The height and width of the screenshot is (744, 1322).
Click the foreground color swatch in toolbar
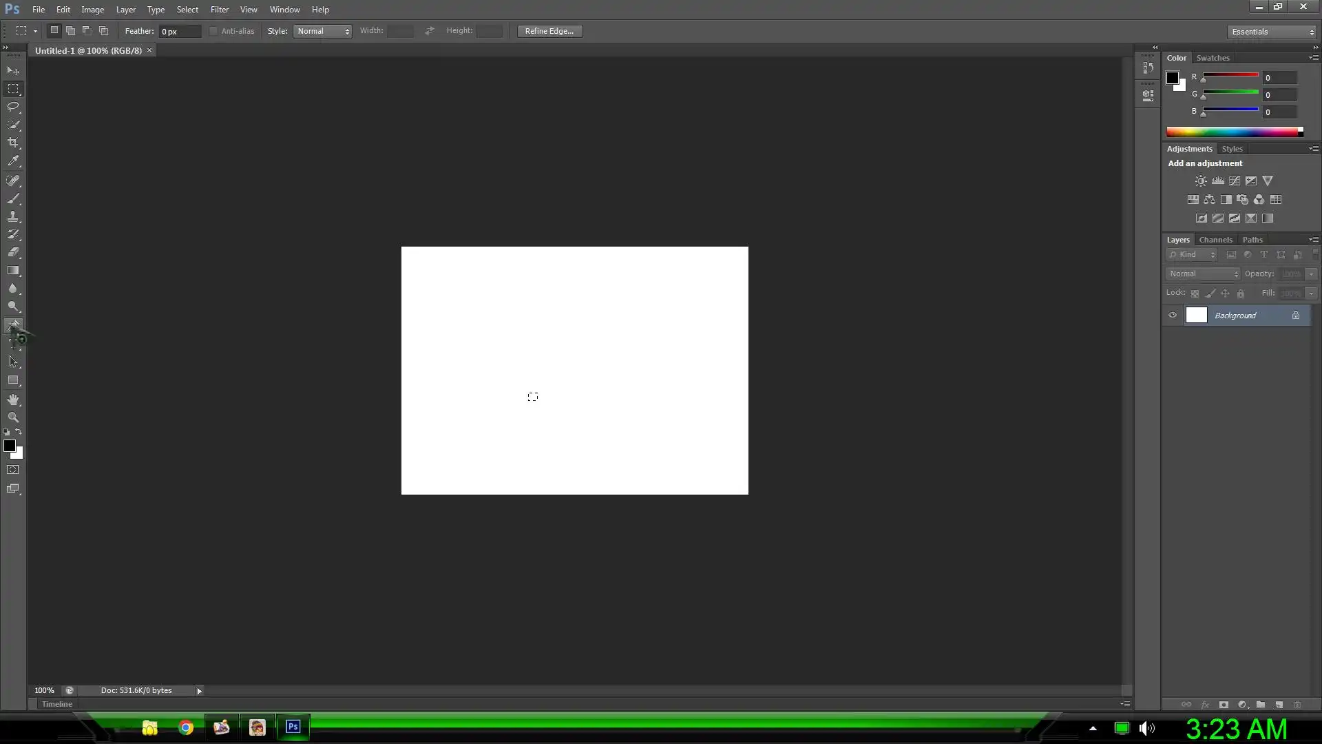tap(9, 446)
